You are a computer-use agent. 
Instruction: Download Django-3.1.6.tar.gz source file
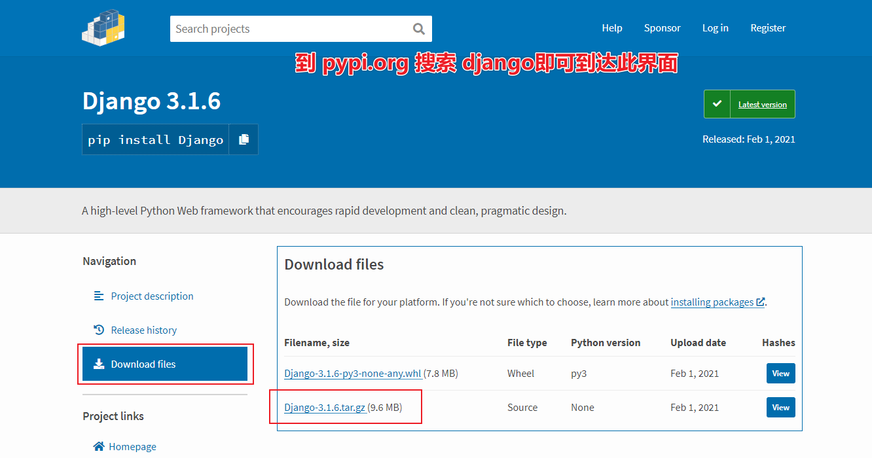point(325,407)
